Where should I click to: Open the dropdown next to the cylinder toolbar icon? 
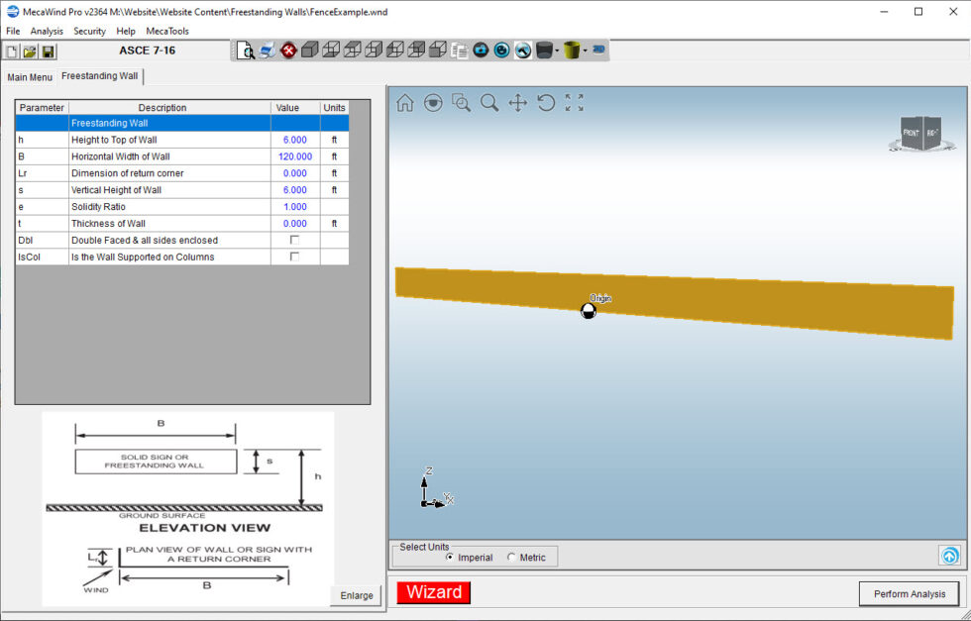[558, 50]
